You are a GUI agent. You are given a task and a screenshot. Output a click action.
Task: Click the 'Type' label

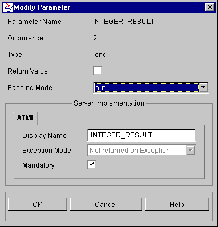pyautogui.click(x=15, y=55)
